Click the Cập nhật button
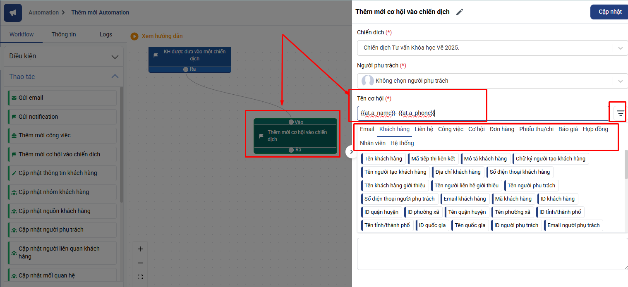Image resolution: width=628 pixels, height=287 pixels. tap(610, 12)
